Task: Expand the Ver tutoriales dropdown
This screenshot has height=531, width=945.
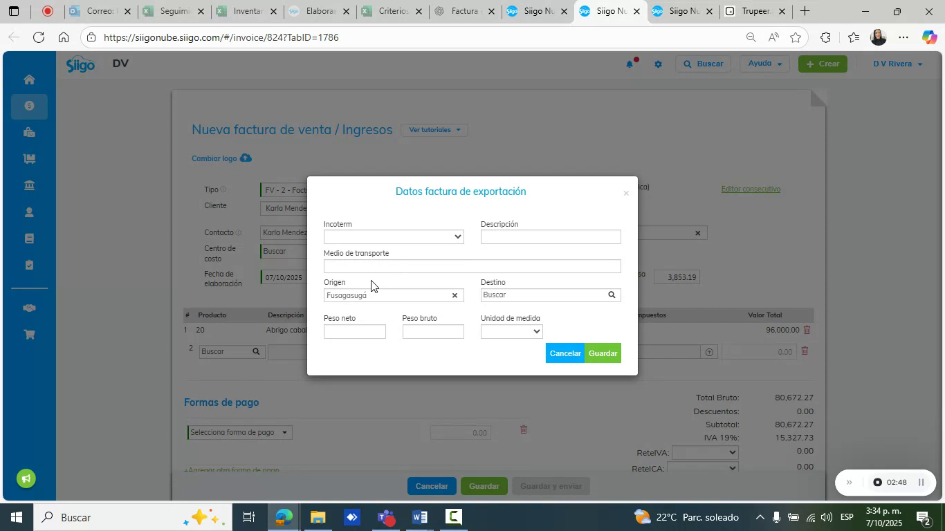Action: 434,130
